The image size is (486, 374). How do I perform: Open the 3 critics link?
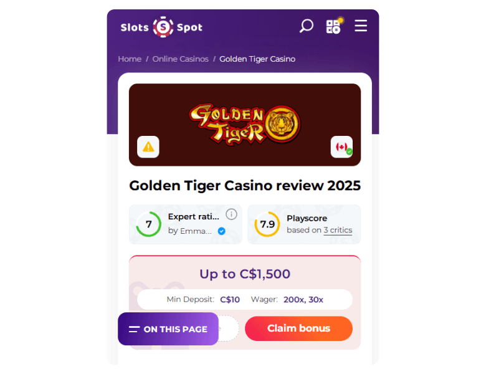[x=338, y=230]
